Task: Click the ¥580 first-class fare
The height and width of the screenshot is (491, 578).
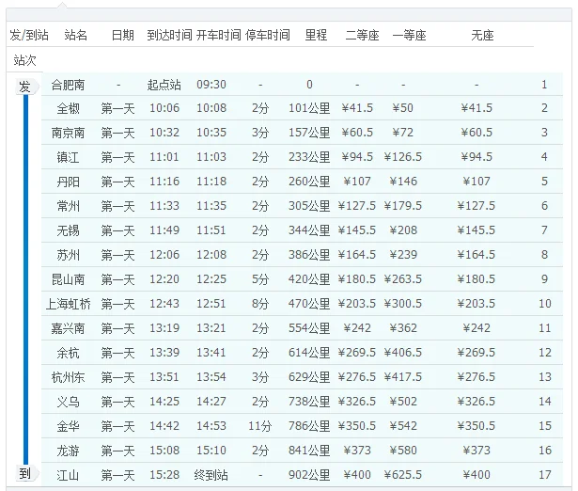Action: [x=403, y=451]
